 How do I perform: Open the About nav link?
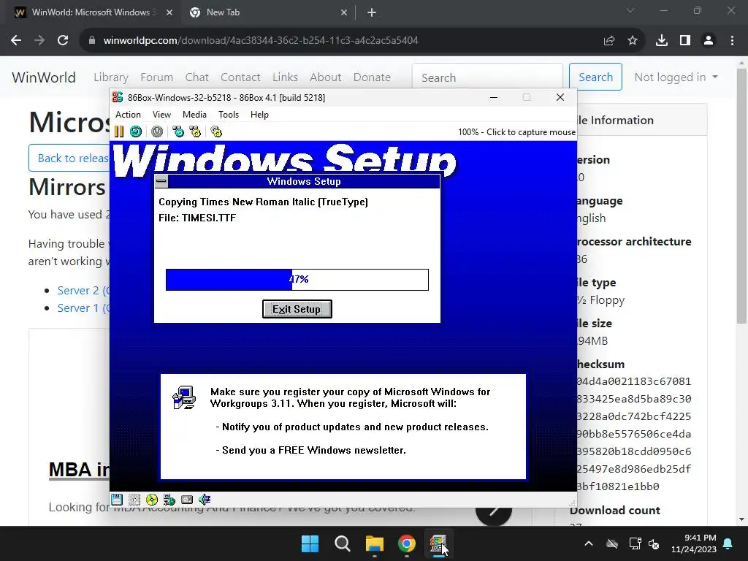pos(325,77)
